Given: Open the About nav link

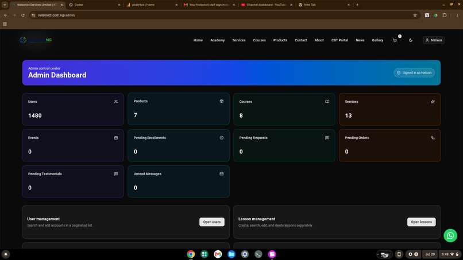Looking at the screenshot, I should pyautogui.click(x=319, y=40).
